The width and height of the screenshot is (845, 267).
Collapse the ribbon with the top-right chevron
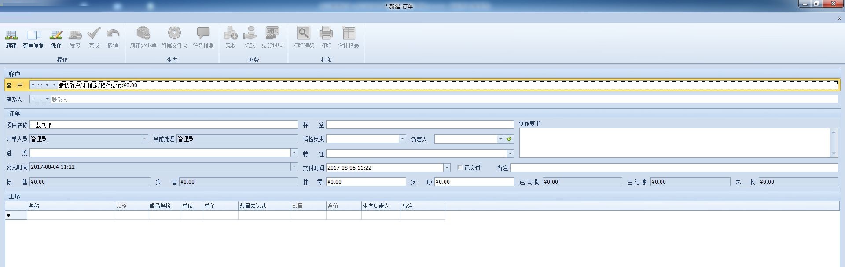tap(839, 18)
